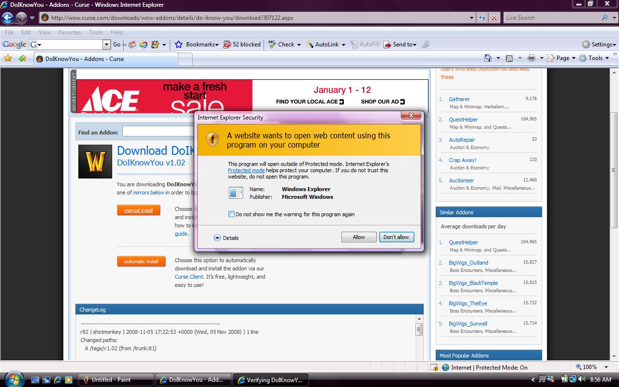Image resolution: width=619 pixels, height=387 pixels.
Task: Click the Google toolbar swirl icon
Action: coord(144,44)
